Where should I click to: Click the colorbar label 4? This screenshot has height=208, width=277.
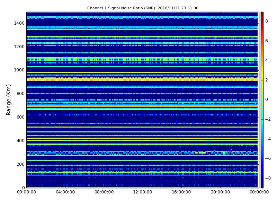click(267, 60)
